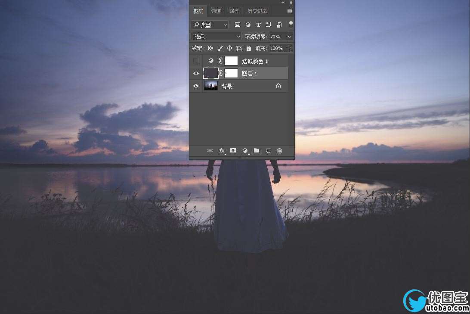Open the 类型 filter dropdown
The height and width of the screenshot is (314, 470).
[x=210, y=25]
